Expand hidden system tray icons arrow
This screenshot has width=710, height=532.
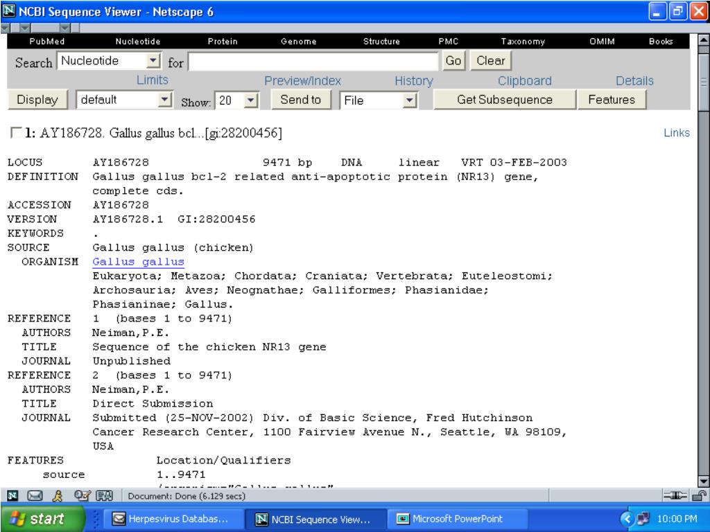coord(627,518)
